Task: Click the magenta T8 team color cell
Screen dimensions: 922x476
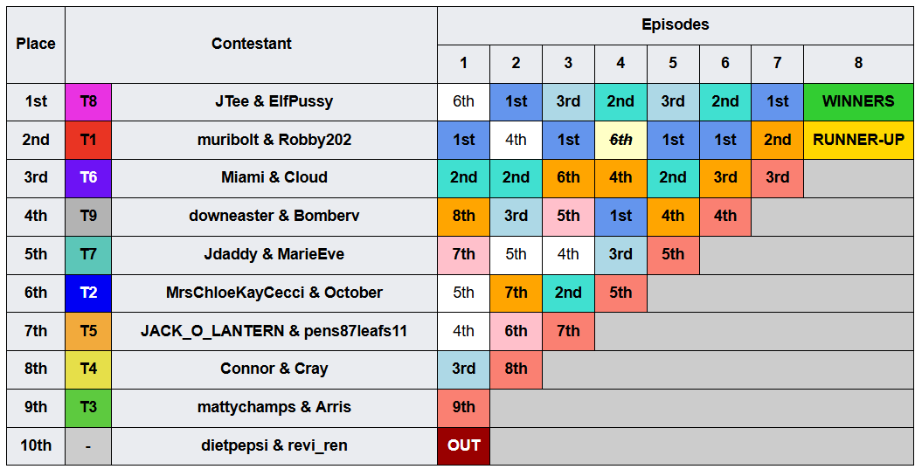Action: pos(88,101)
